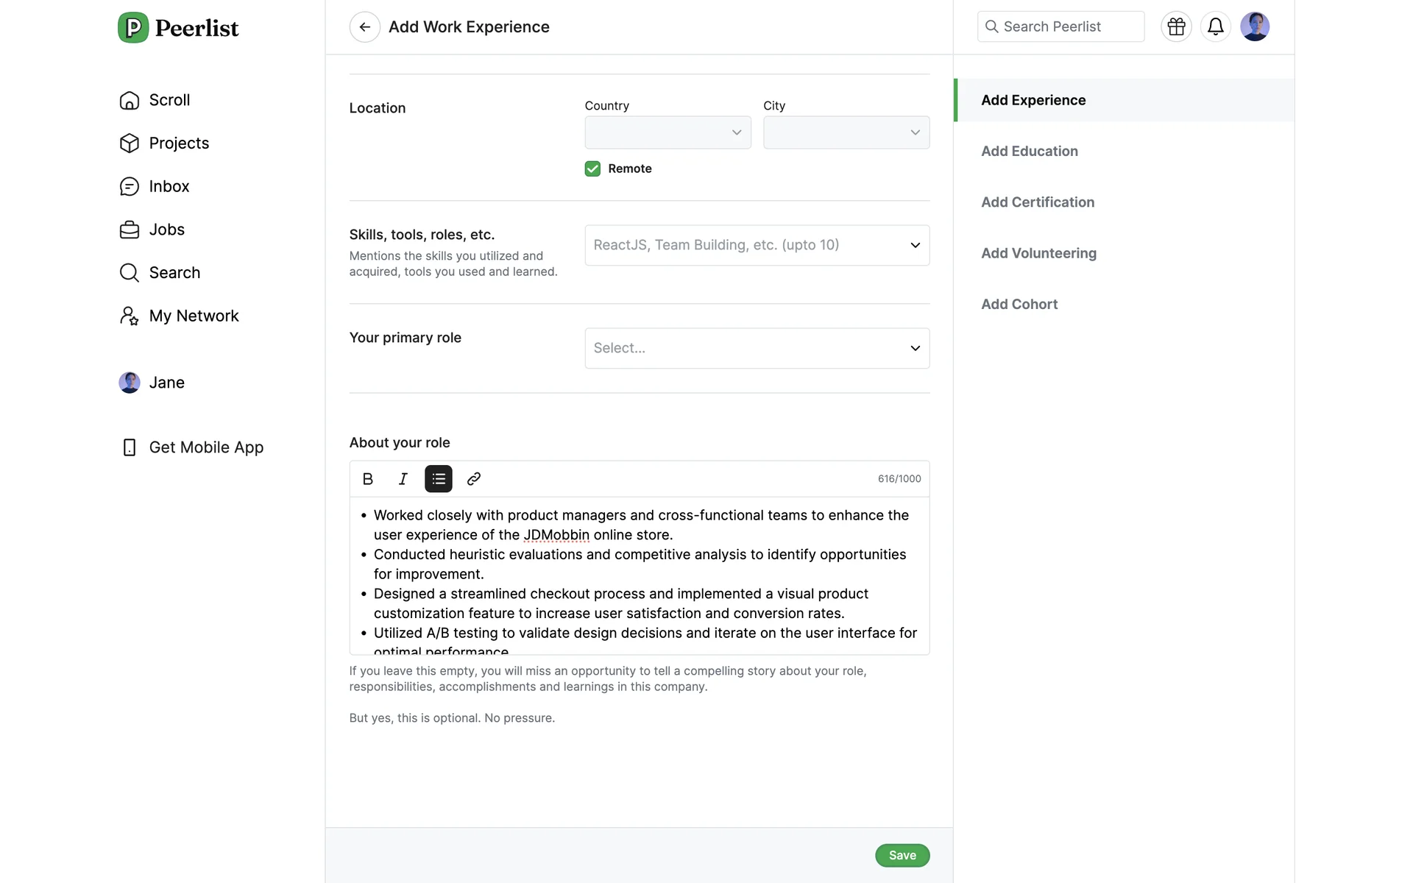Click the Get Mobile App link

point(205,447)
